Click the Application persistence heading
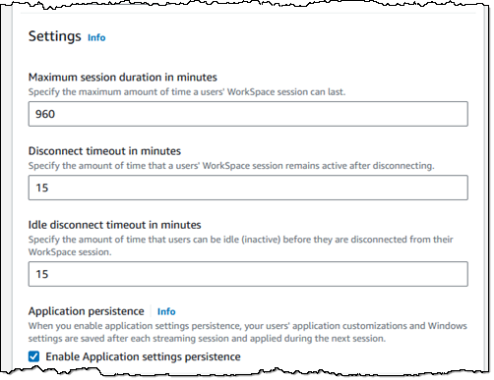Screen dimensions: 494x380 pos(87,311)
